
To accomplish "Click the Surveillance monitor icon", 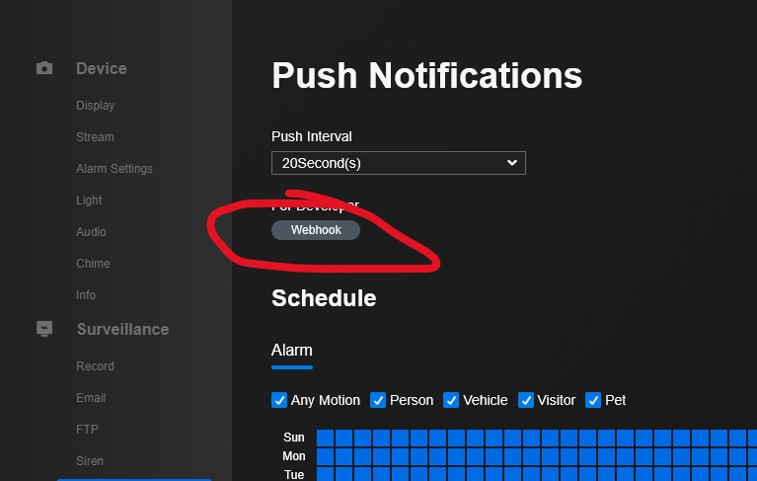I will tap(44, 329).
